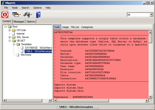Click the ##CURRENTDATETIME## placeholder text
Image resolution: width=155 pixels, height=110 pixels.
[100, 51]
